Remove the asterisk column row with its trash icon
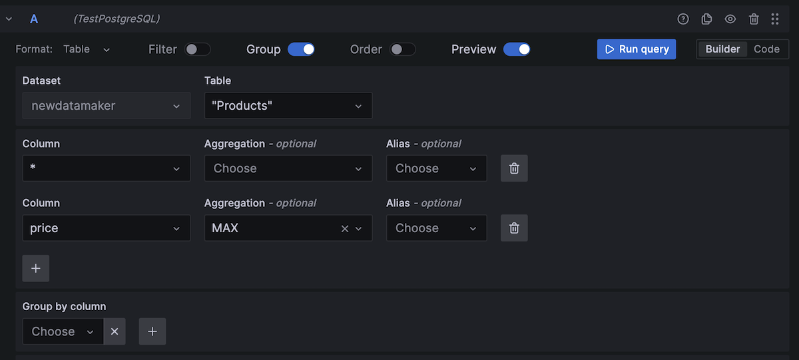 (x=514, y=168)
